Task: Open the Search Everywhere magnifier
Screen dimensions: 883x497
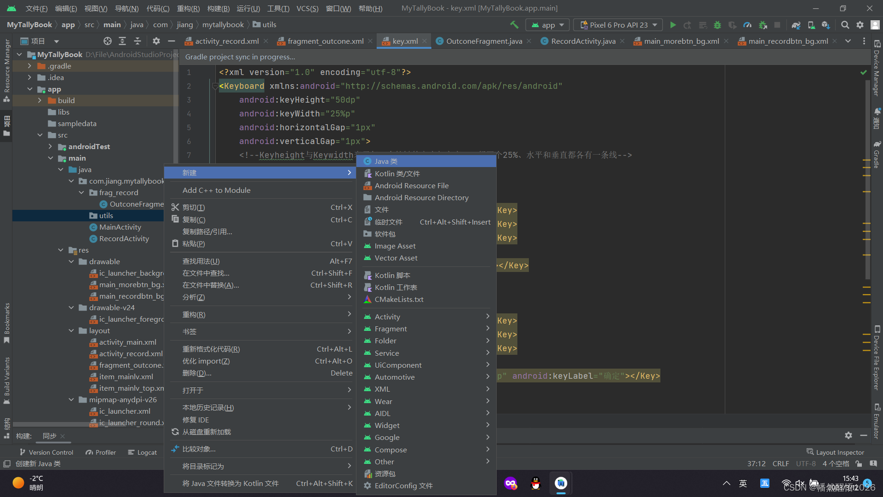Action: pos(845,25)
